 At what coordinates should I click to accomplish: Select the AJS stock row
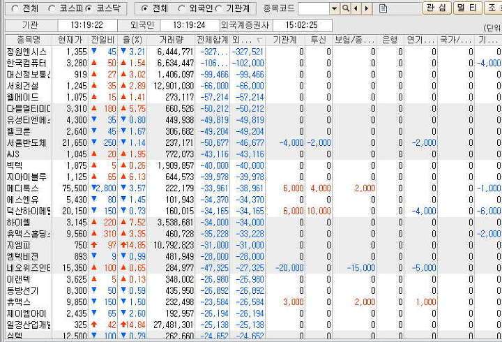(x=254, y=154)
